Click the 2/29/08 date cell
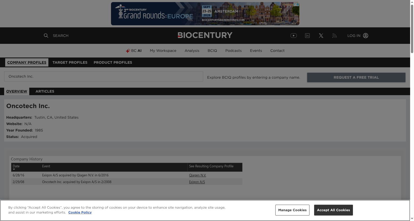 click(x=18, y=182)
